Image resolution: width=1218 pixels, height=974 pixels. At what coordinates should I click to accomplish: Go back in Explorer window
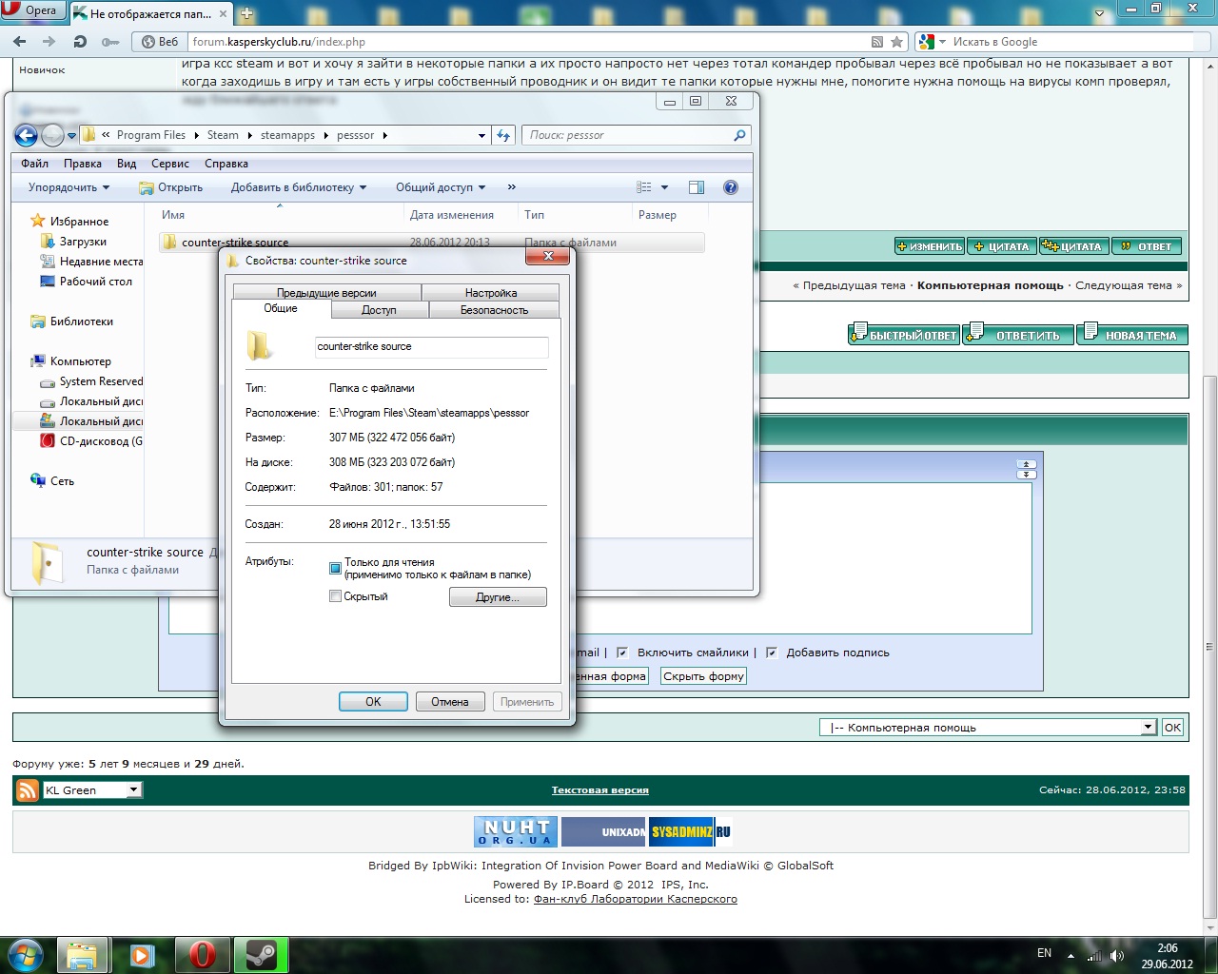(x=27, y=135)
